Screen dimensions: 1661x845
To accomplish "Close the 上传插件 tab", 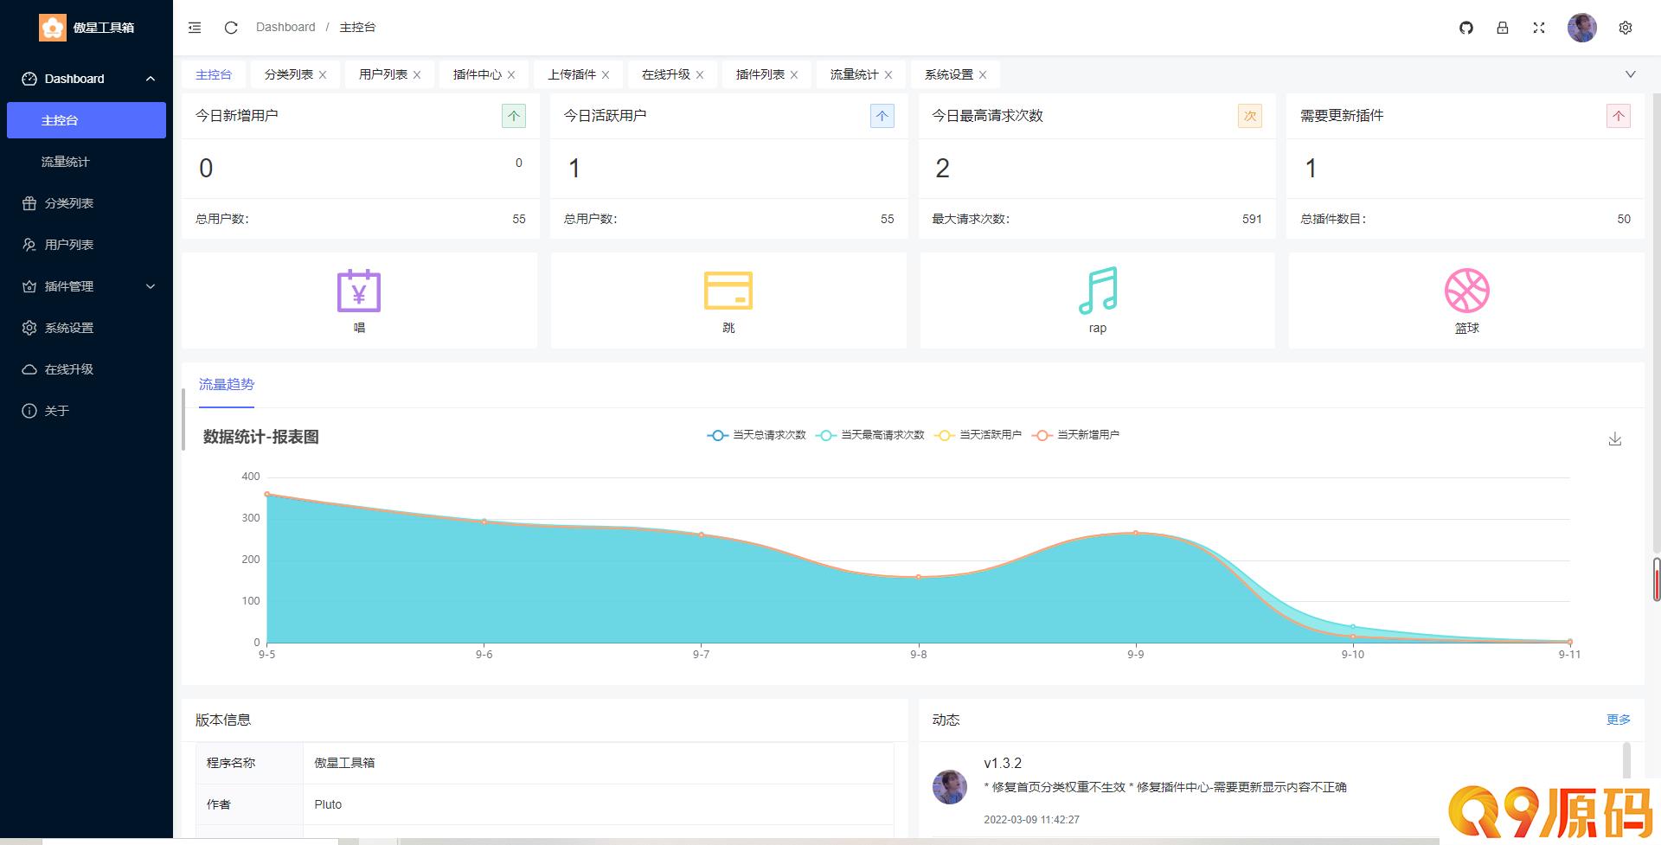I will tap(606, 75).
